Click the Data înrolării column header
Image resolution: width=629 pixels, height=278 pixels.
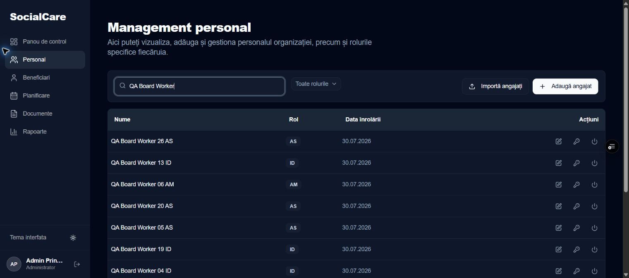pyautogui.click(x=363, y=119)
